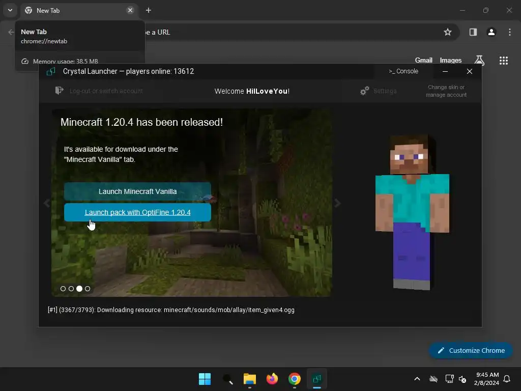Click the log-out door icon
The width and height of the screenshot is (521, 391).
point(59,91)
